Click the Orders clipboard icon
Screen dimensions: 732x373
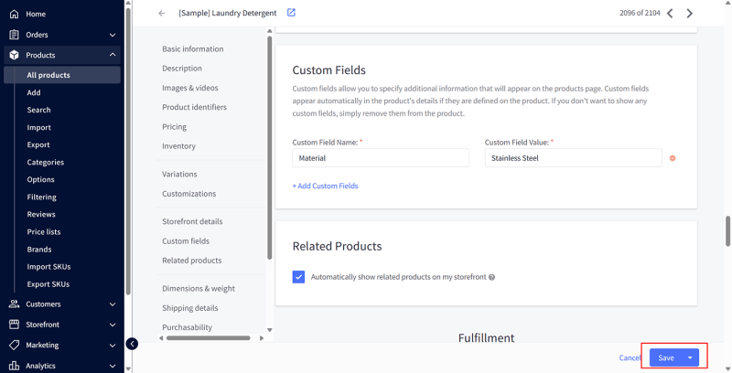point(14,35)
